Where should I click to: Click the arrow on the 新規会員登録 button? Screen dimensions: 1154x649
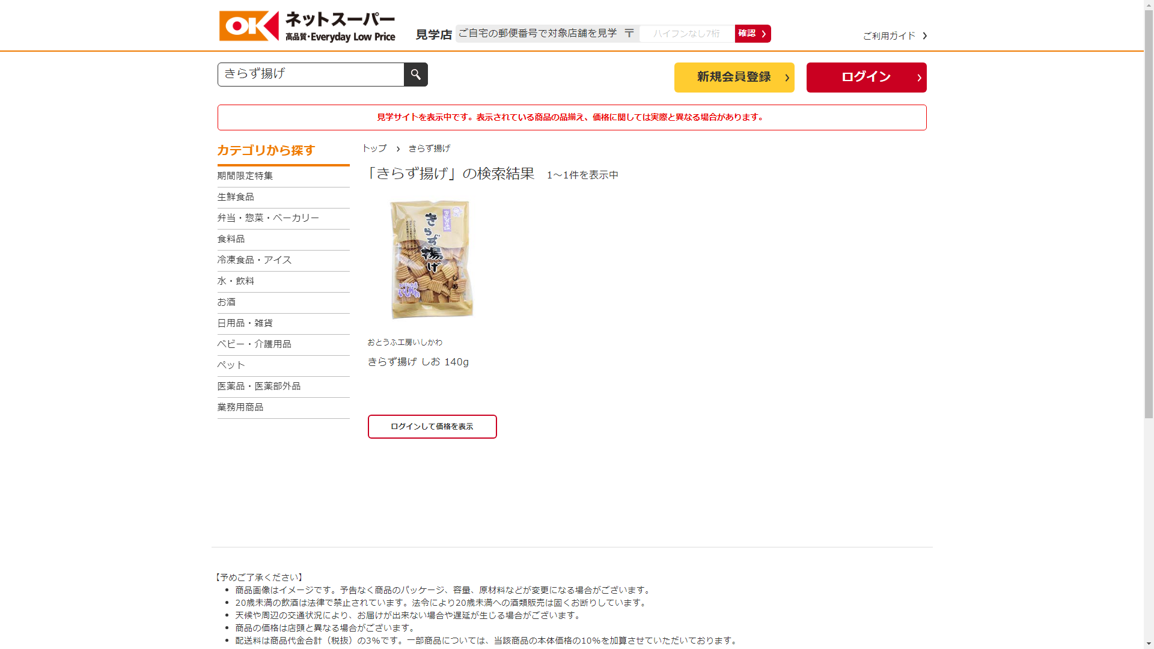[787, 78]
